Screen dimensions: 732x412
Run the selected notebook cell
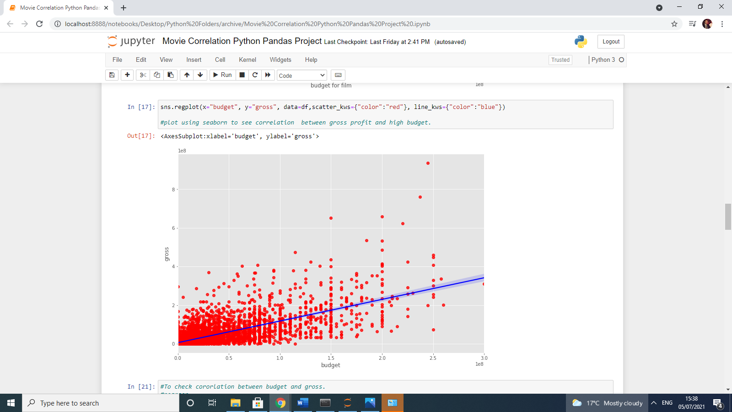click(222, 75)
